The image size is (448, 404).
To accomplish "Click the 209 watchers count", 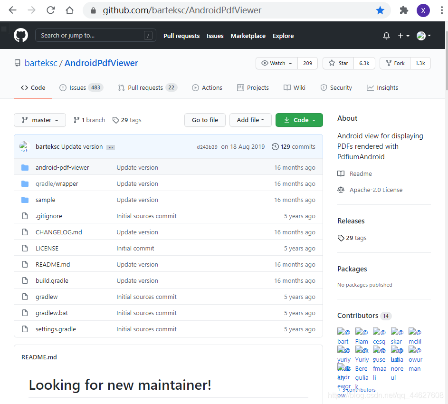I will pos(307,63).
